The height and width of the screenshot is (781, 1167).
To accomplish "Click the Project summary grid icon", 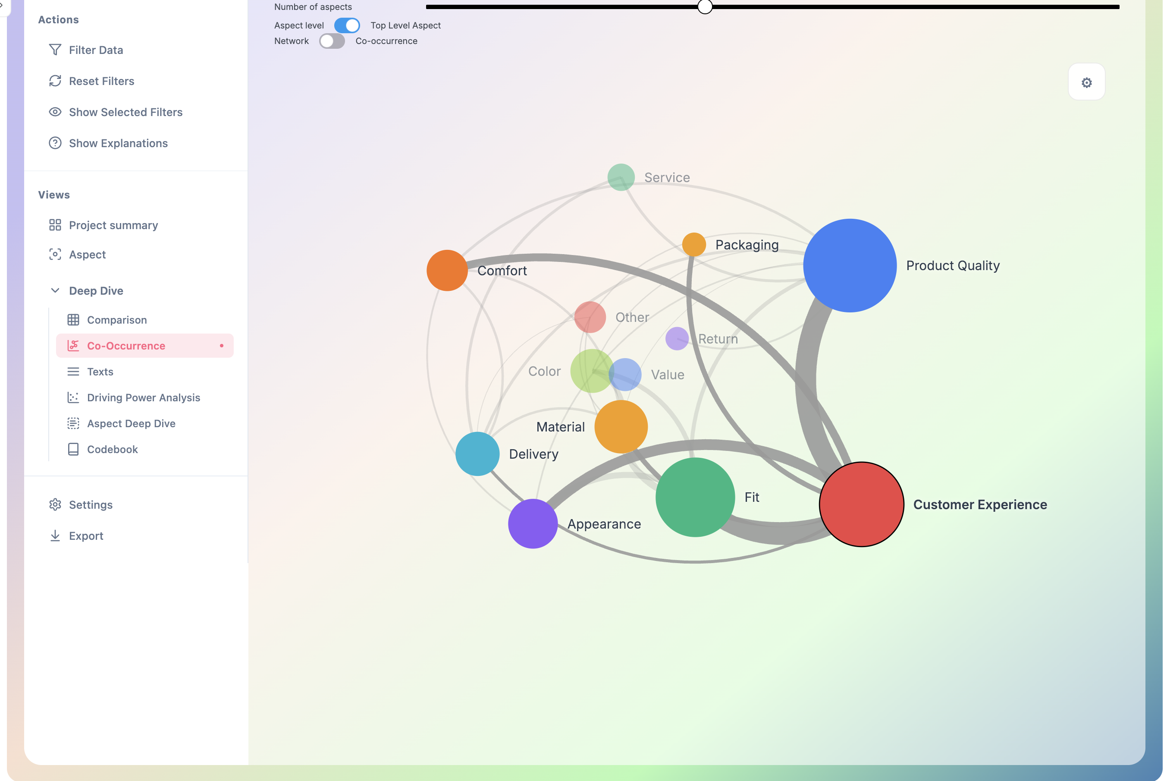I will tap(55, 225).
